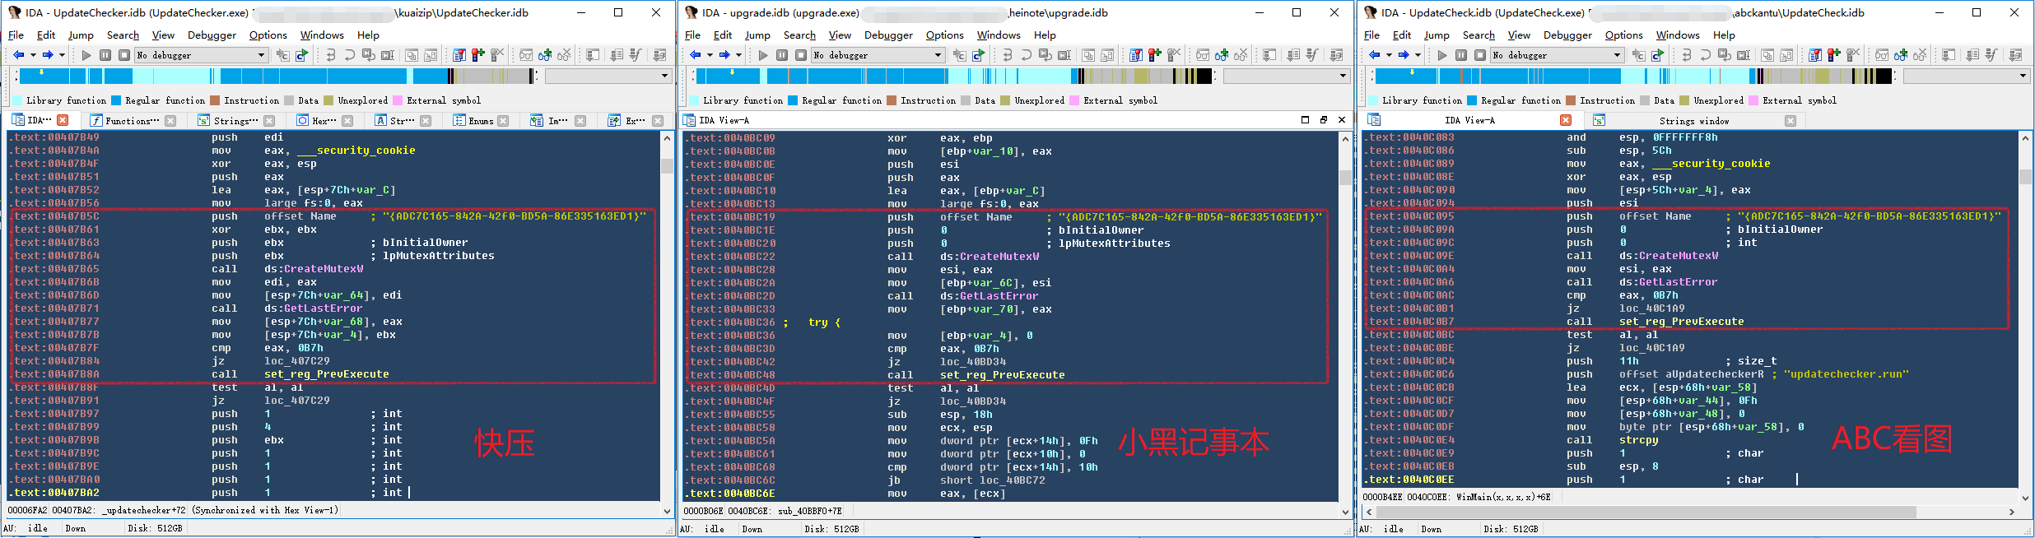Click the breakpoint list icon in upgrade.idb window

[x=1136, y=55]
